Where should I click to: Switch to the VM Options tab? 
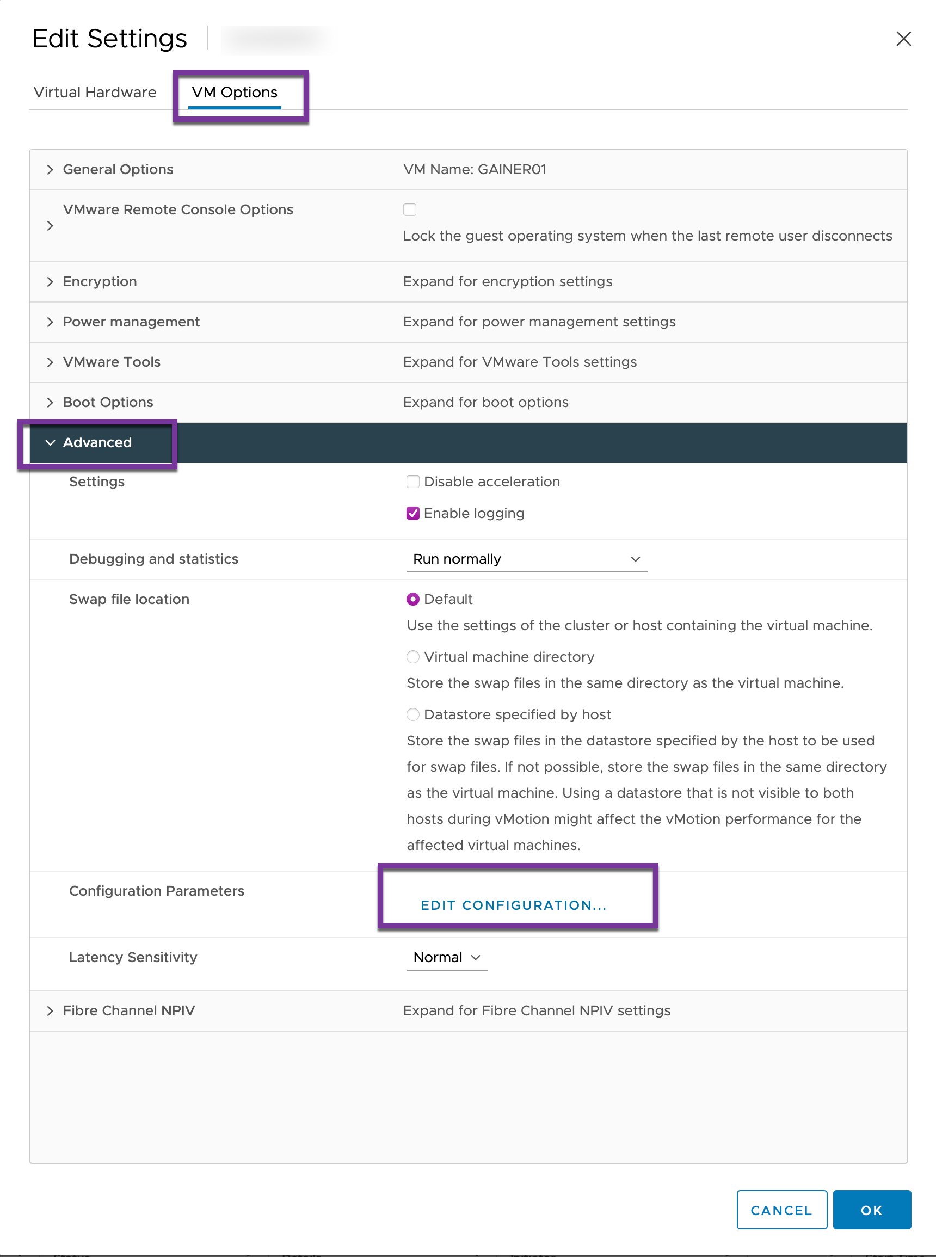[235, 92]
